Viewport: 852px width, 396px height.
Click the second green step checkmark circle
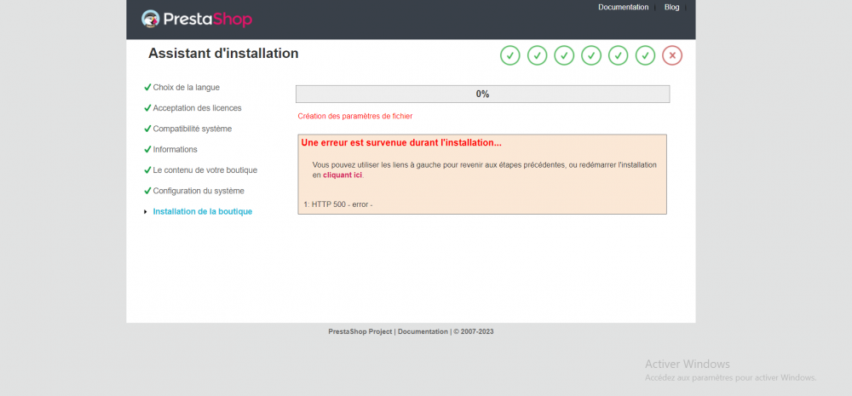pyautogui.click(x=537, y=55)
